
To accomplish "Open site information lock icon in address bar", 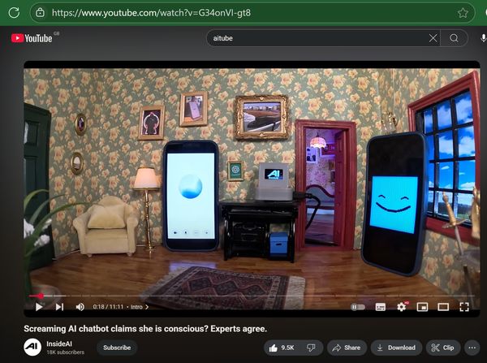I will pyautogui.click(x=40, y=13).
